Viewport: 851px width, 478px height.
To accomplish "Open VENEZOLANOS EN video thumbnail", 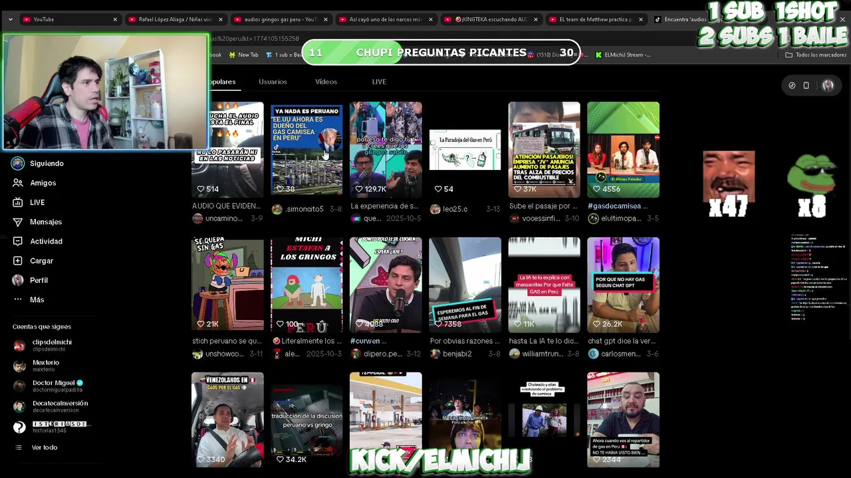I will pos(227,420).
